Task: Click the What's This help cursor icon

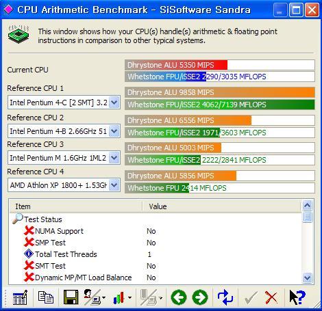Action: (x=297, y=297)
